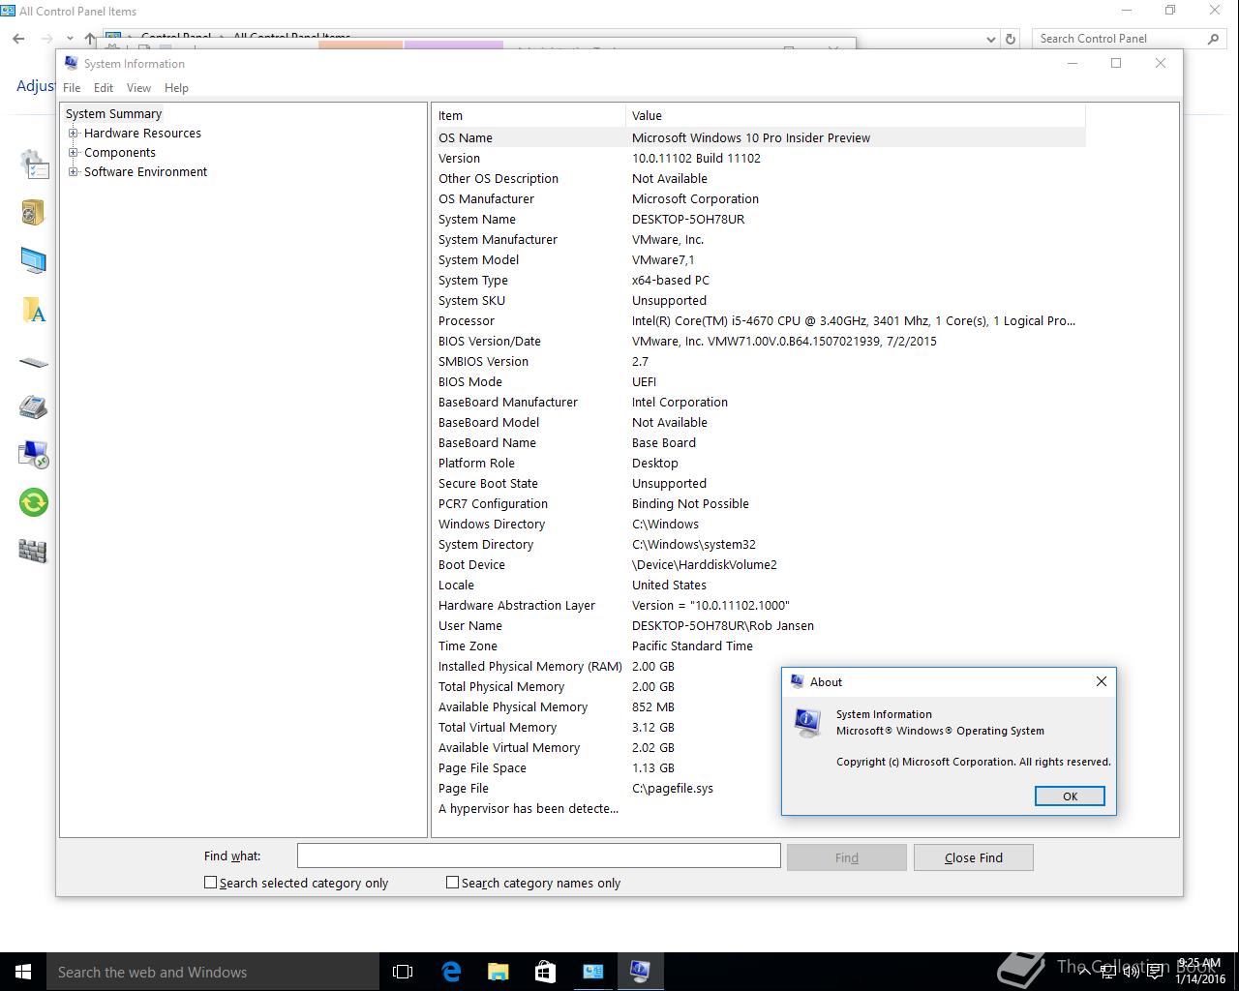Image resolution: width=1239 pixels, height=991 pixels.
Task: Open File Explorer from taskbar
Action: point(498,972)
